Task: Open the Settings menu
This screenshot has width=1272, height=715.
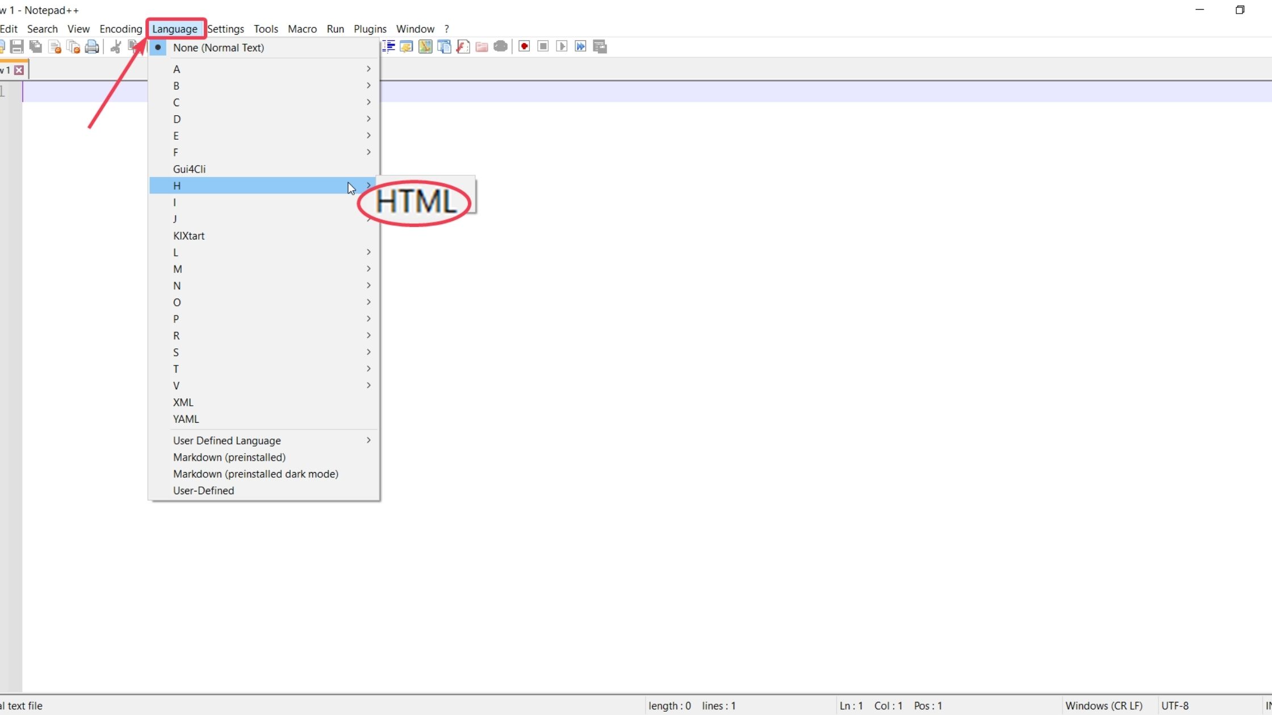Action: (x=225, y=29)
